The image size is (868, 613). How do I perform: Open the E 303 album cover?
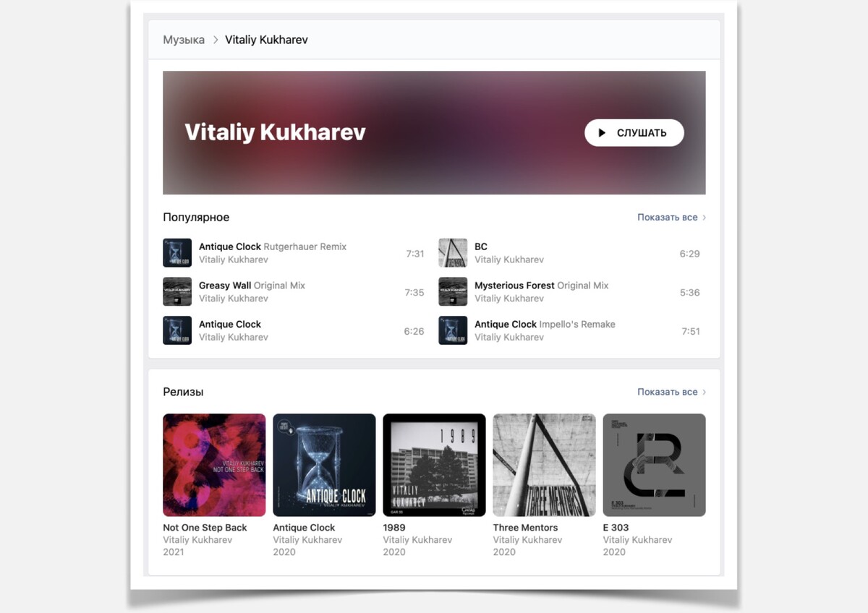(654, 465)
